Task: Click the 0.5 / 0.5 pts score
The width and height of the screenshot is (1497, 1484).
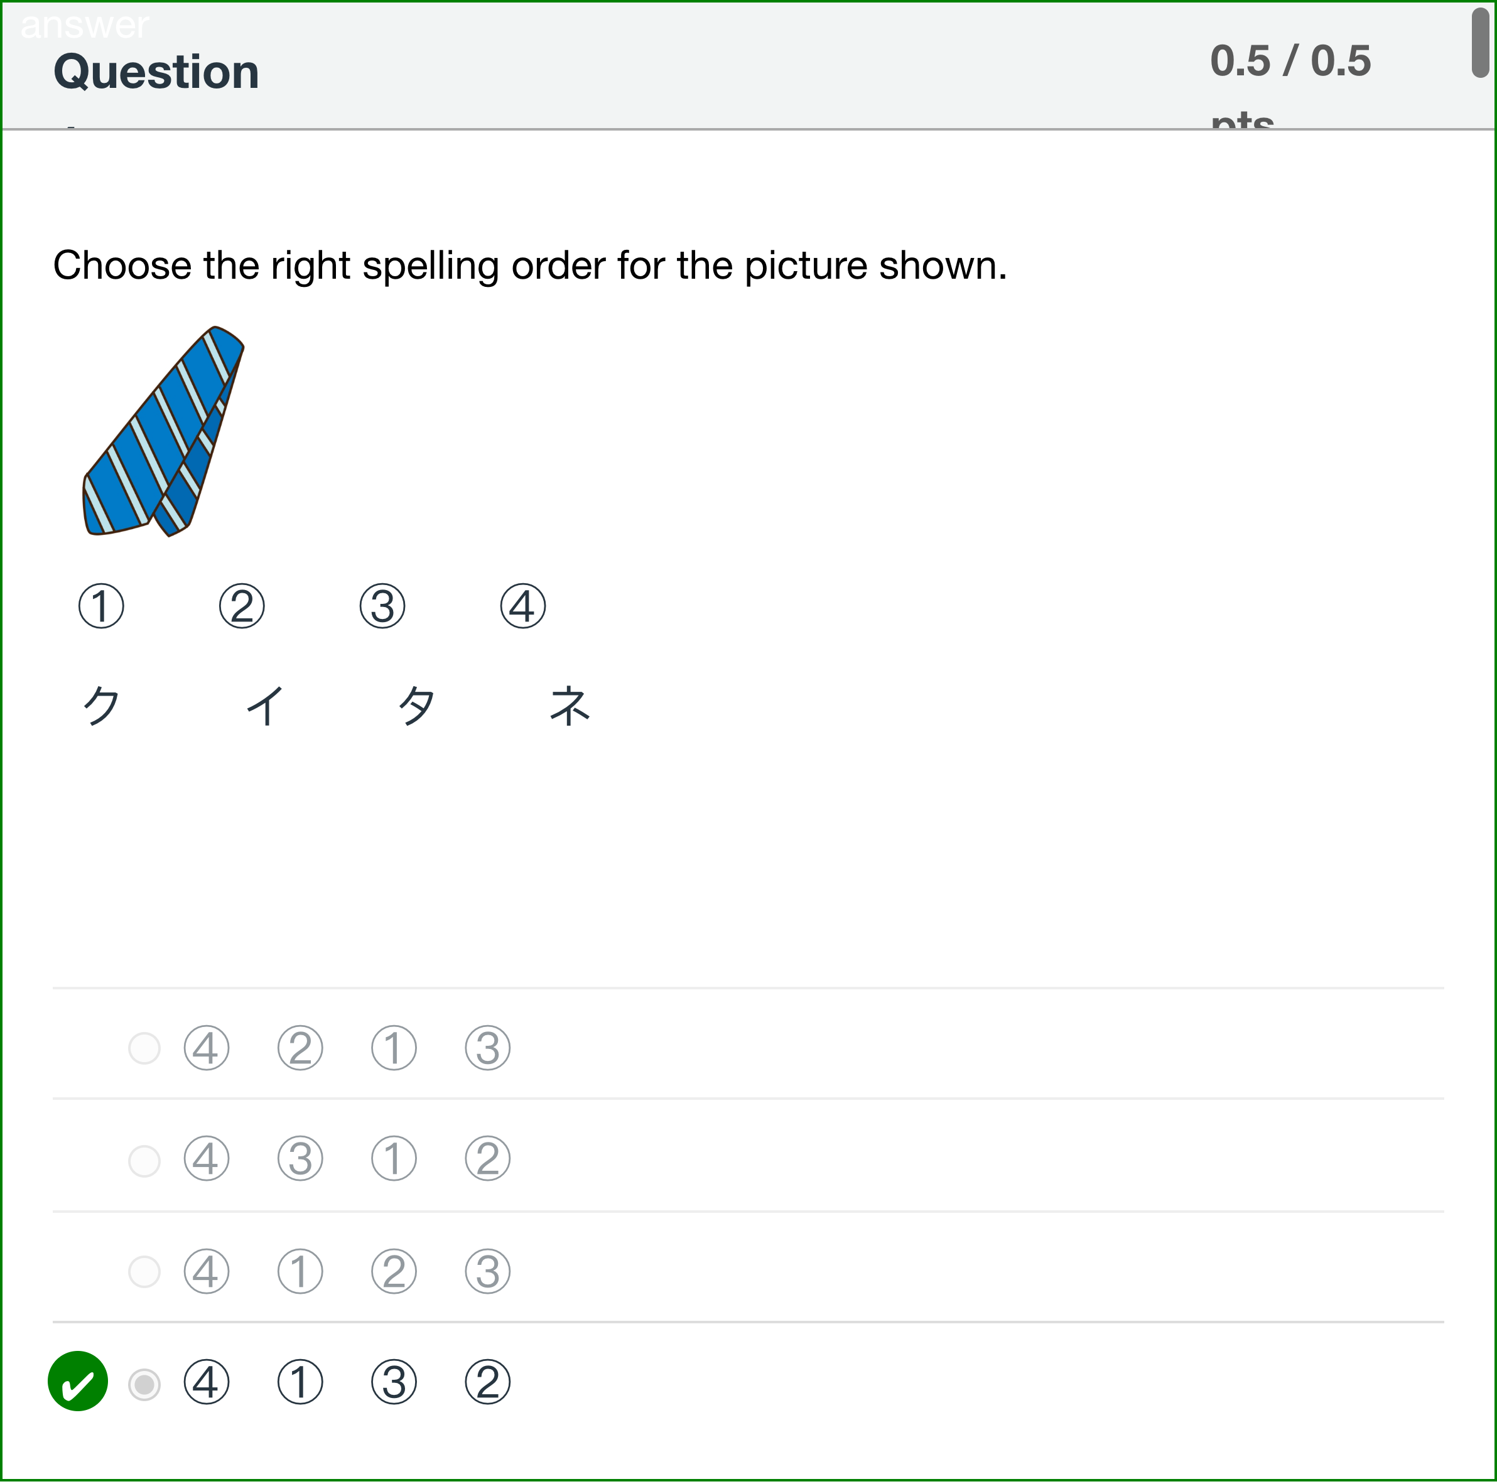Action: pos(1291,60)
